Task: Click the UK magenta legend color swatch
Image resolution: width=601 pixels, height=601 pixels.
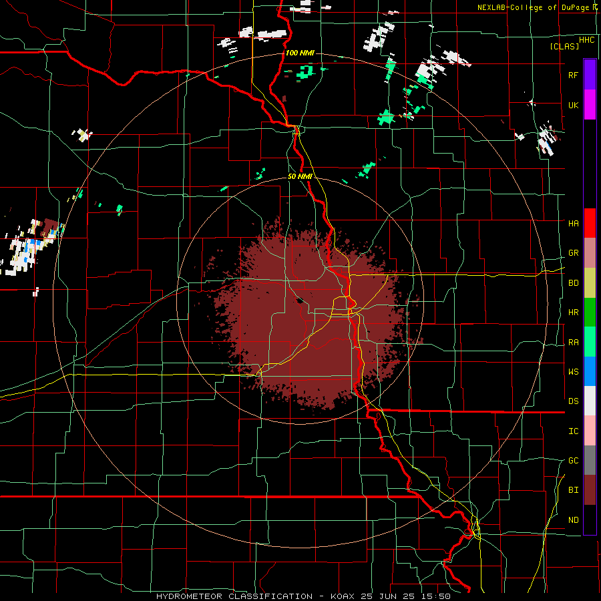Action: 590,105
